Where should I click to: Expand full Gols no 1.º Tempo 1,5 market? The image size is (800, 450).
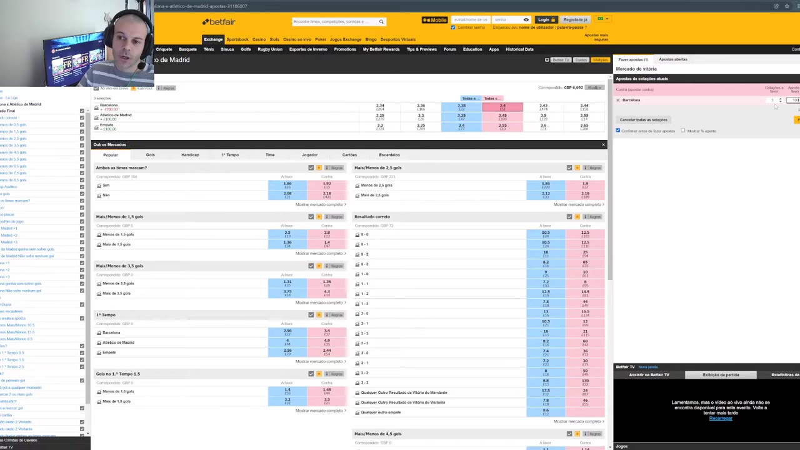(321, 411)
